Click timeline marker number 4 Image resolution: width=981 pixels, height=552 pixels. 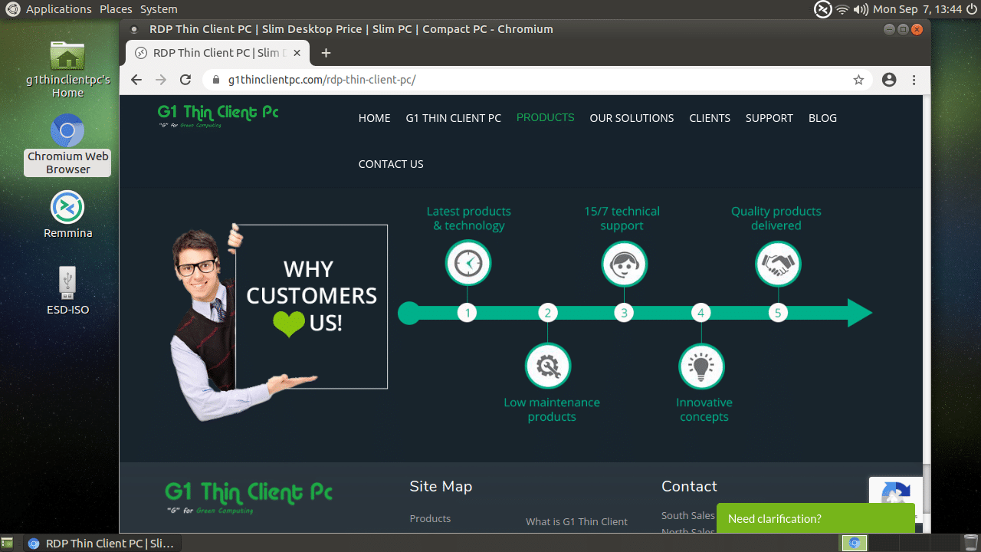(700, 313)
